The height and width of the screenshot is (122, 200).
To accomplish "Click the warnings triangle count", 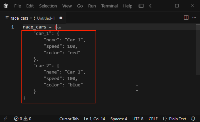I will pyautogui.click(x=28, y=119).
